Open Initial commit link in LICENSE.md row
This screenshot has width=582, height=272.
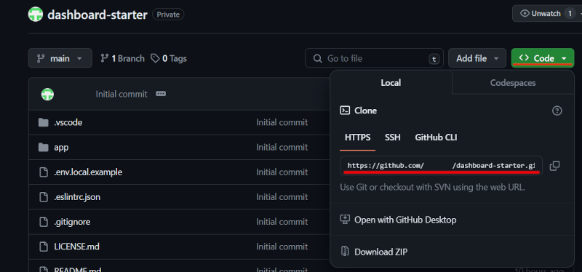point(282,247)
